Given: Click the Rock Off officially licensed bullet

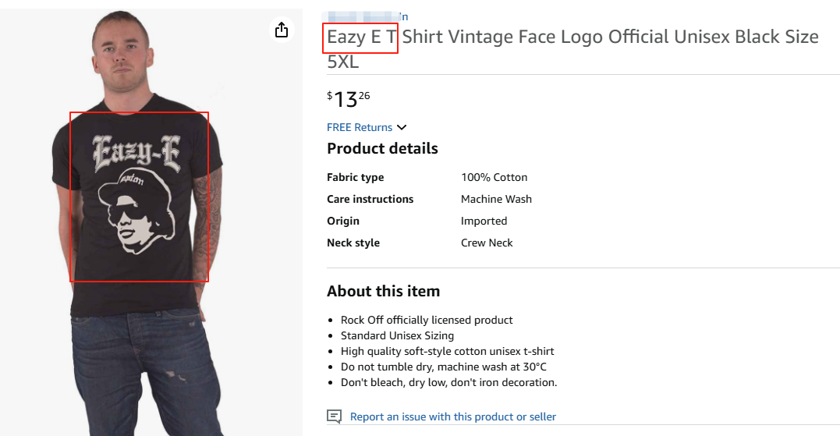Looking at the screenshot, I should [427, 320].
